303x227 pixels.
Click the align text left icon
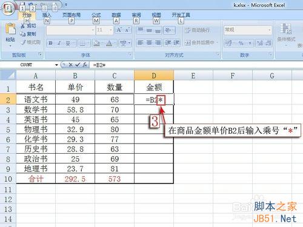[141, 43]
